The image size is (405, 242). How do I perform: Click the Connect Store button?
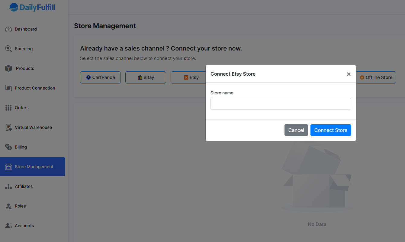tap(330, 130)
